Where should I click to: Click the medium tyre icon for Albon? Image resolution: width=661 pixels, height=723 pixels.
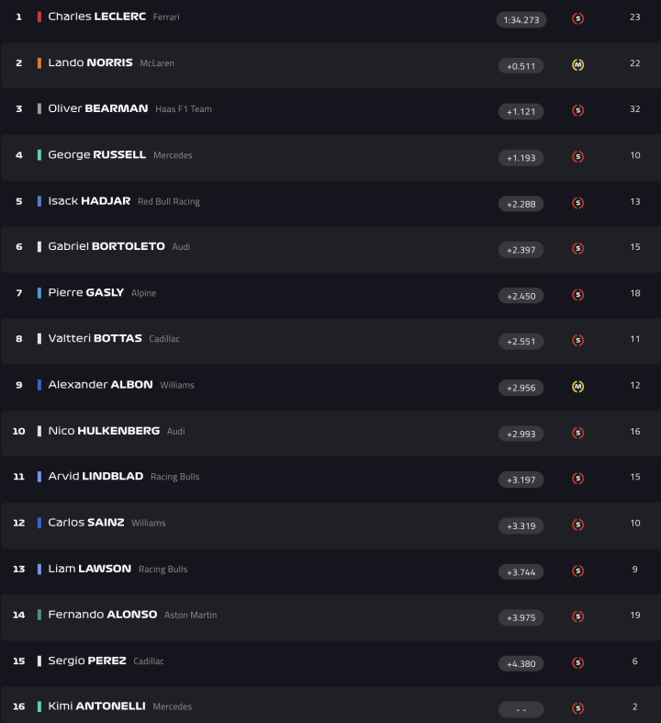pos(577,386)
